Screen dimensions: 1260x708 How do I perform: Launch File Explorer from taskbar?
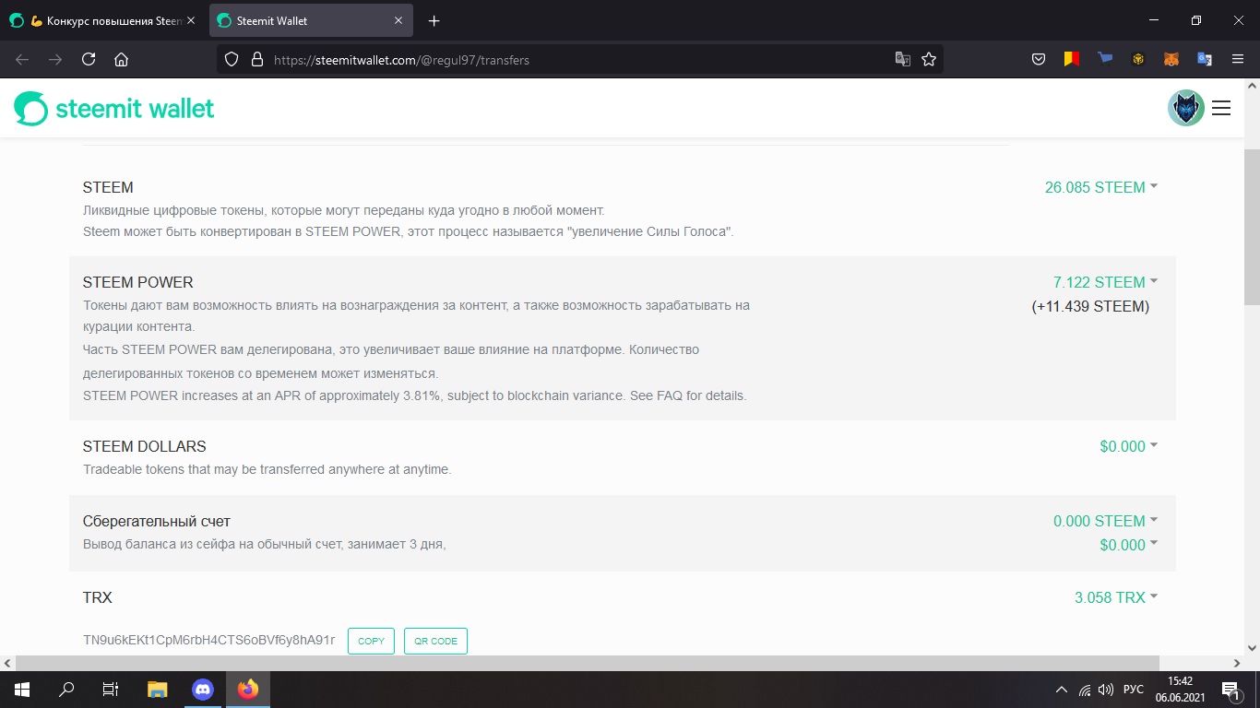(x=158, y=690)
